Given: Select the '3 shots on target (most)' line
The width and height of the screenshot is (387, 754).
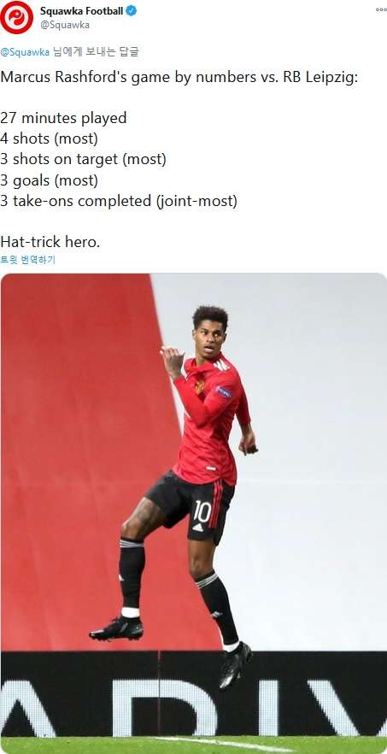Looking at the screenshot, I should coord(83,160).
